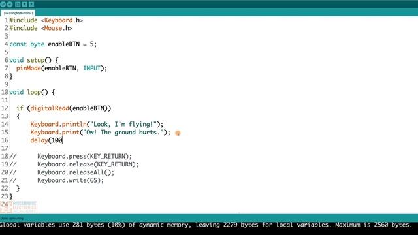
Task: Click the opening brace on line 13
Action: pyautogui.click(x=18, y=116)
